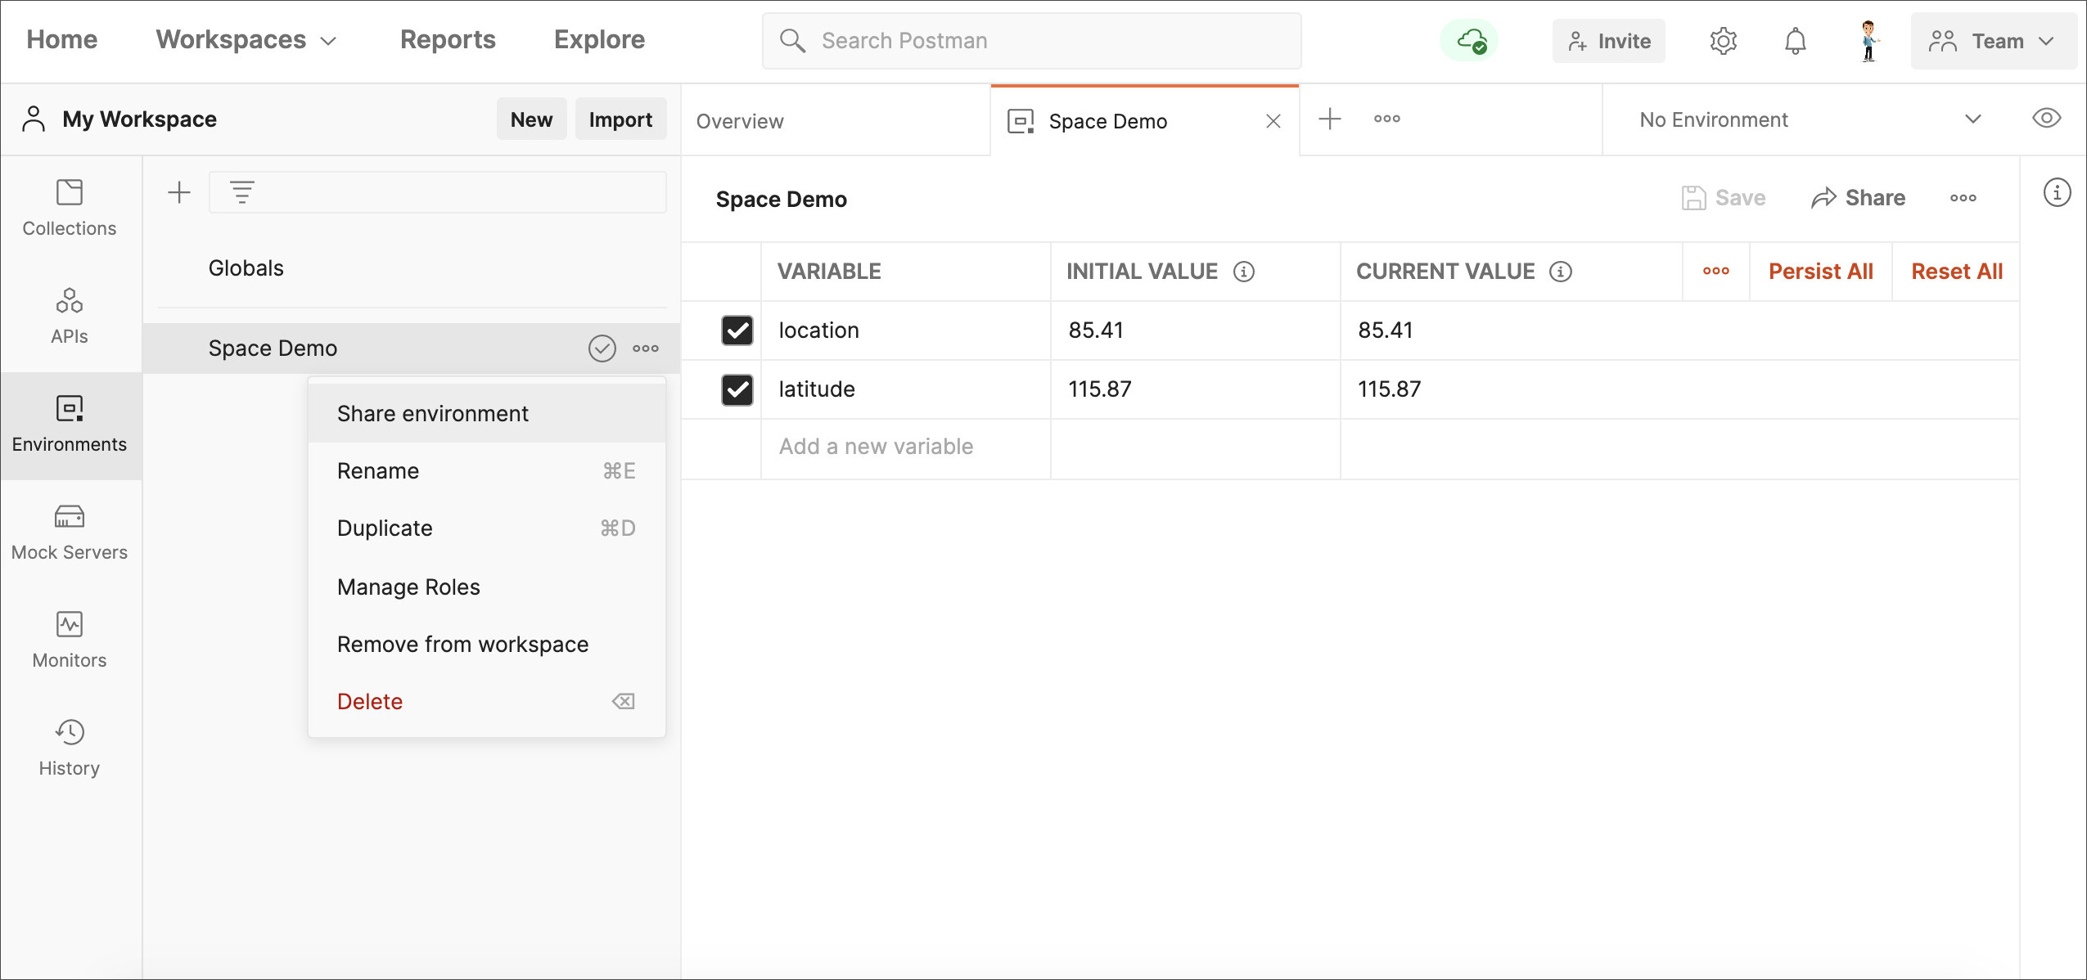Focus the Search Postman field
This screenshot has height=980, width=2087.
coord(1031,41)
